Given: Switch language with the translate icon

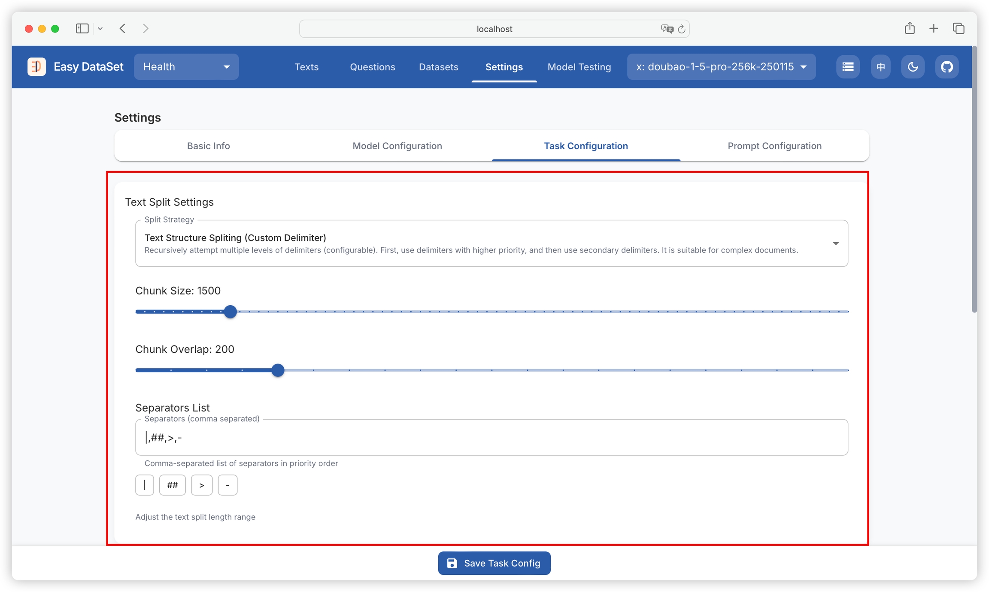Looking at the screenshot, I should [x=881, y=67].
